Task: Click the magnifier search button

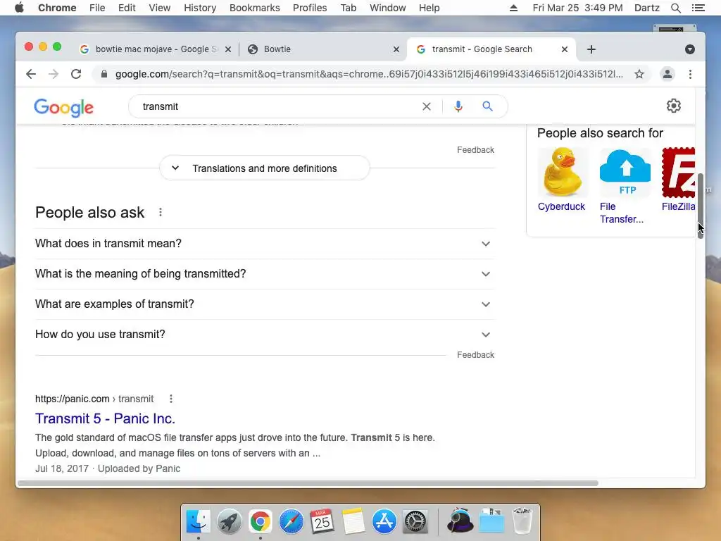Action: 487,107
